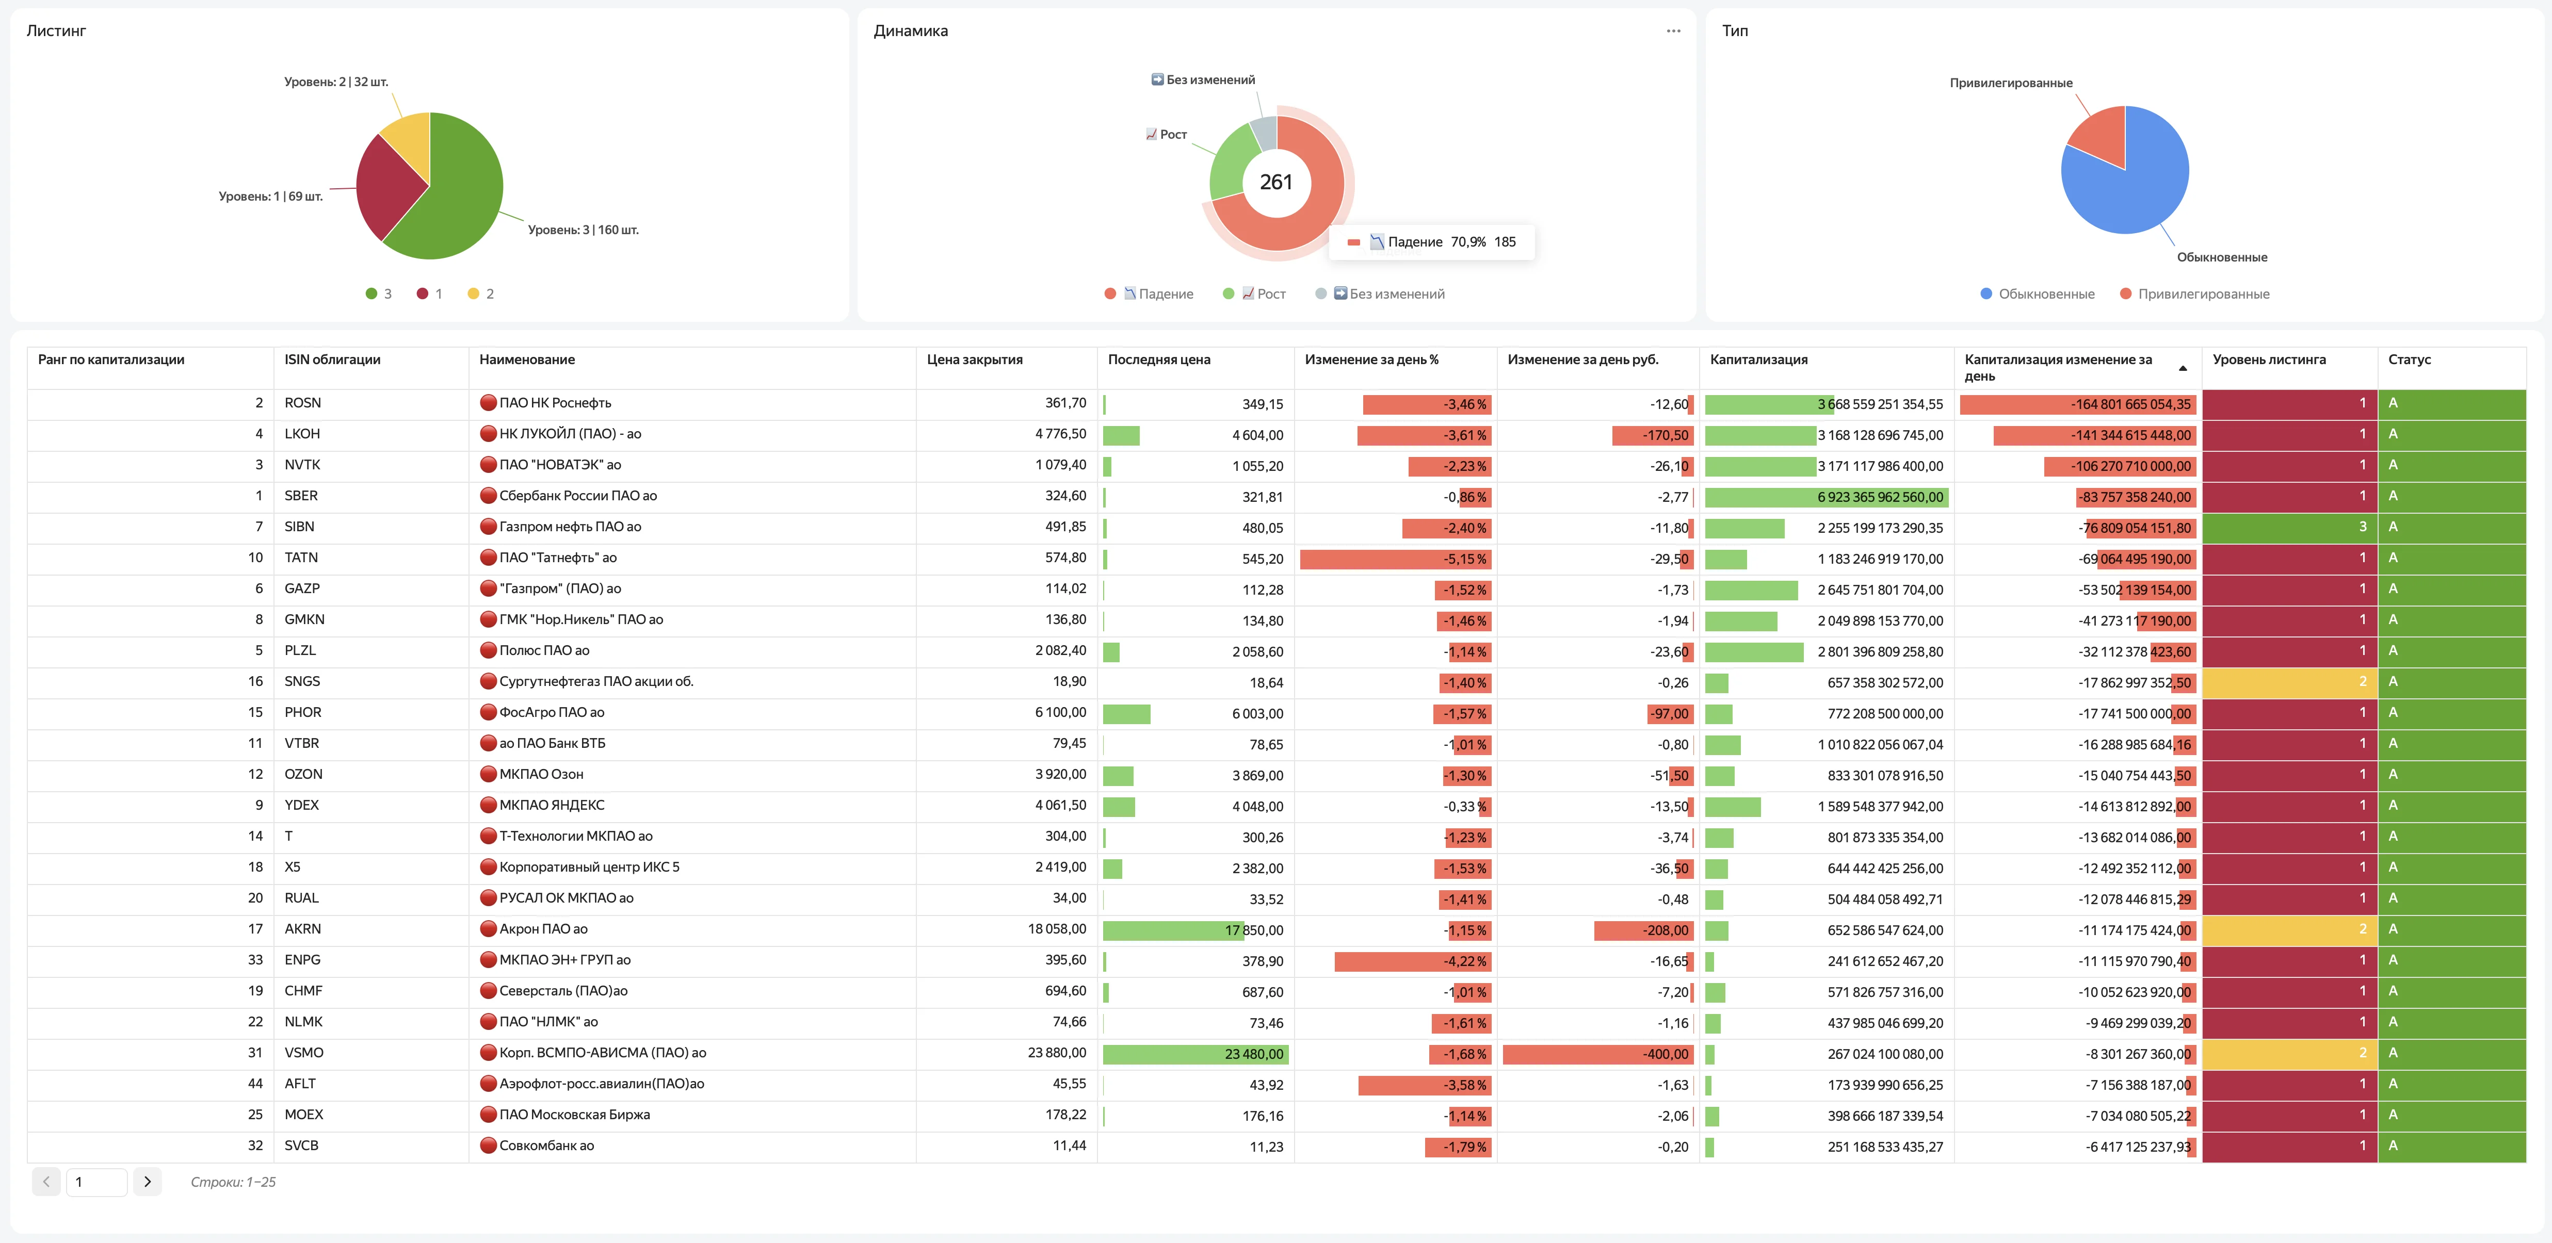Toggle Рост series in Динамика legend
The width and height of the screenshot is (2552, 1243).
(1254, 294)
